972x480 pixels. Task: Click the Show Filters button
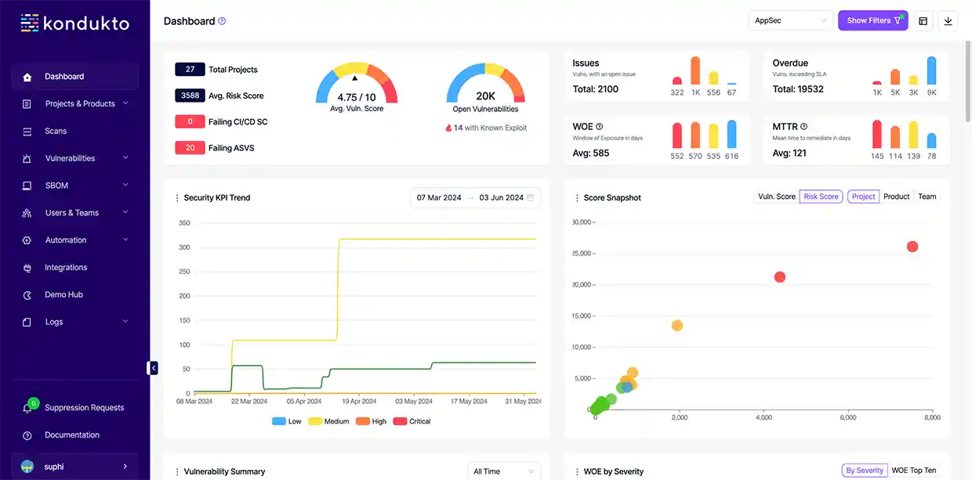pyautogui.click(x=872, y=21)
